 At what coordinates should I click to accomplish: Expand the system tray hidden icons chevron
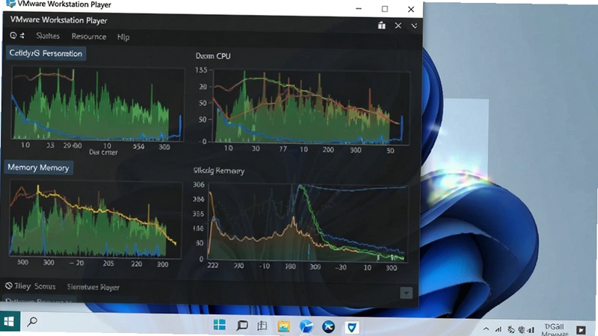[x=486, y=329]
